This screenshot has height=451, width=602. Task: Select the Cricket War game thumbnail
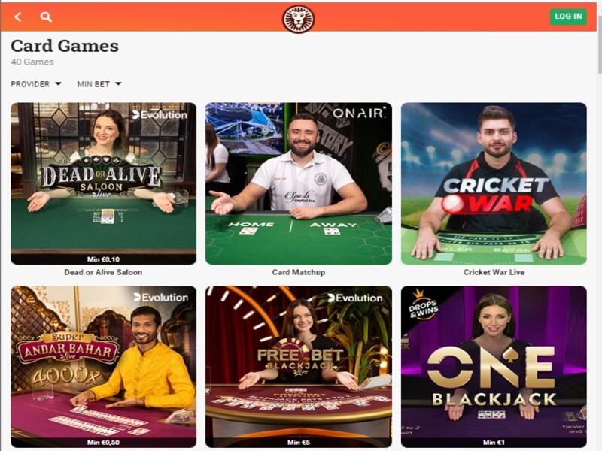tap(494, 183)
